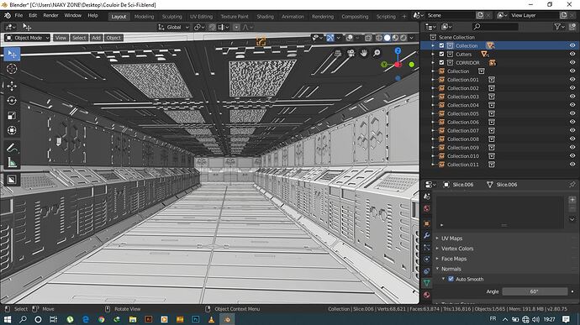This screenshot has height=325, width=580.
Task: Open the Object Data properties green triangle tab
Action: click(x=426, y=283)
